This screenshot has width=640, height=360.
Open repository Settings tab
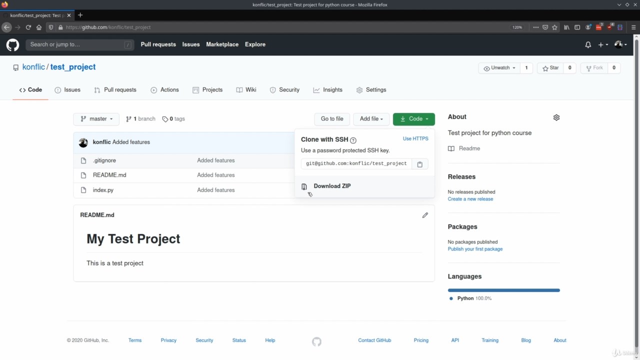(x=371, y=90)
